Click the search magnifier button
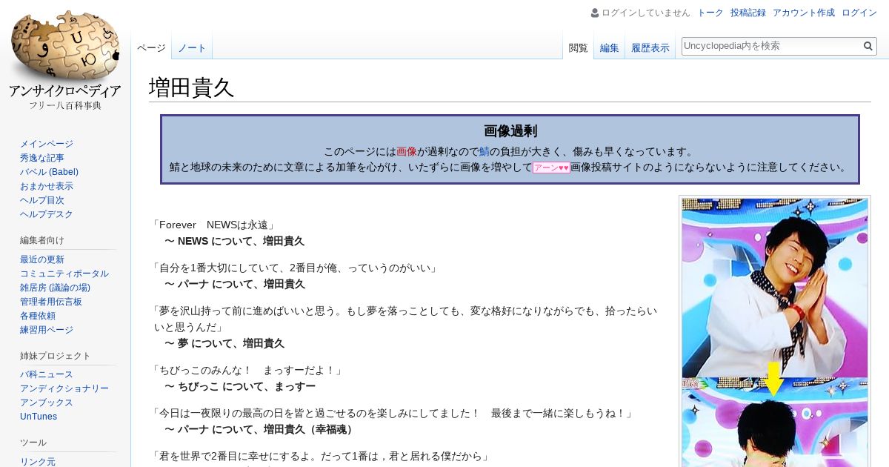Viewport: 889px width, 467px height. point(868,46)
